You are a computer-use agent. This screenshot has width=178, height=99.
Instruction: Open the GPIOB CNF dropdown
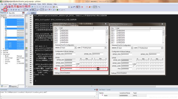(x=105, y=48)
